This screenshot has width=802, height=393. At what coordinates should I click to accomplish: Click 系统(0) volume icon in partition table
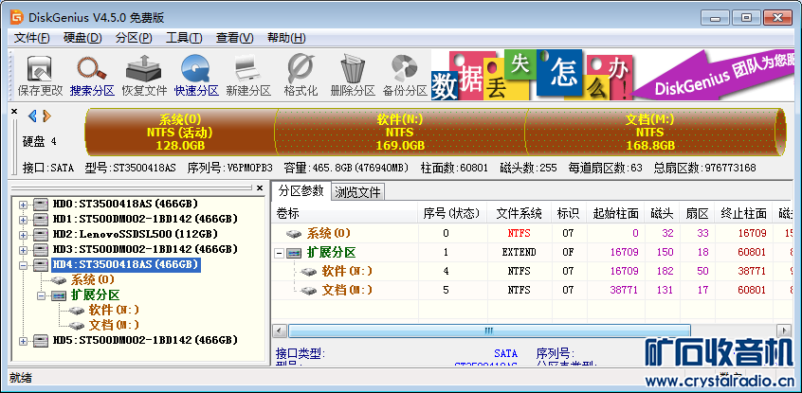coord(294,234)
